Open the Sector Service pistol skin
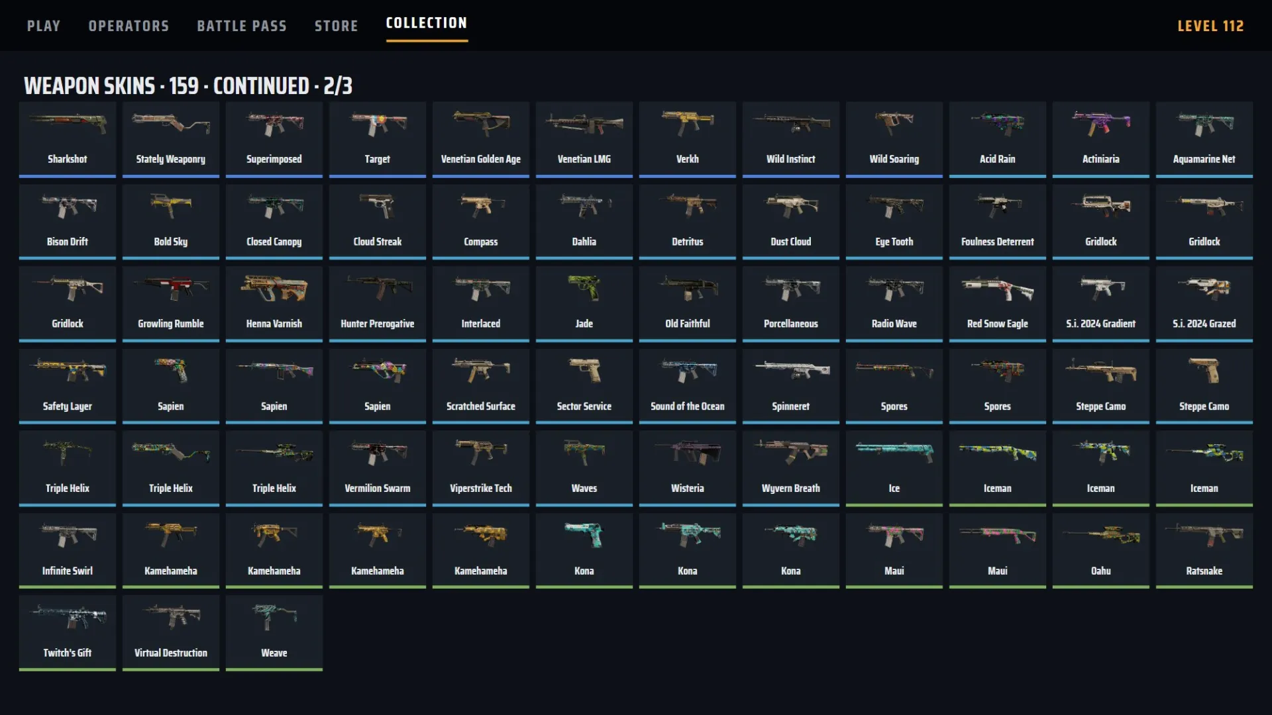This screenshot has width=1272, height=715. tap(584, 386)
